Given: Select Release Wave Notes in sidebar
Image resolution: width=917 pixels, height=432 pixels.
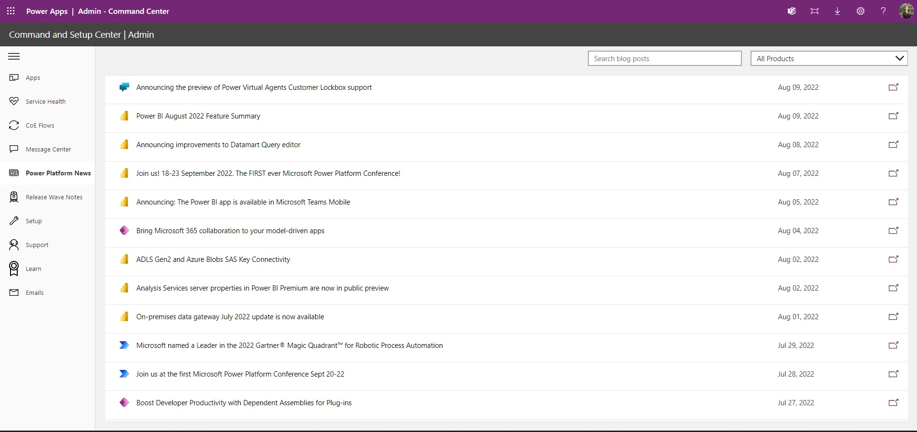Looking at the screenshot, I should (x=54, y=197).
